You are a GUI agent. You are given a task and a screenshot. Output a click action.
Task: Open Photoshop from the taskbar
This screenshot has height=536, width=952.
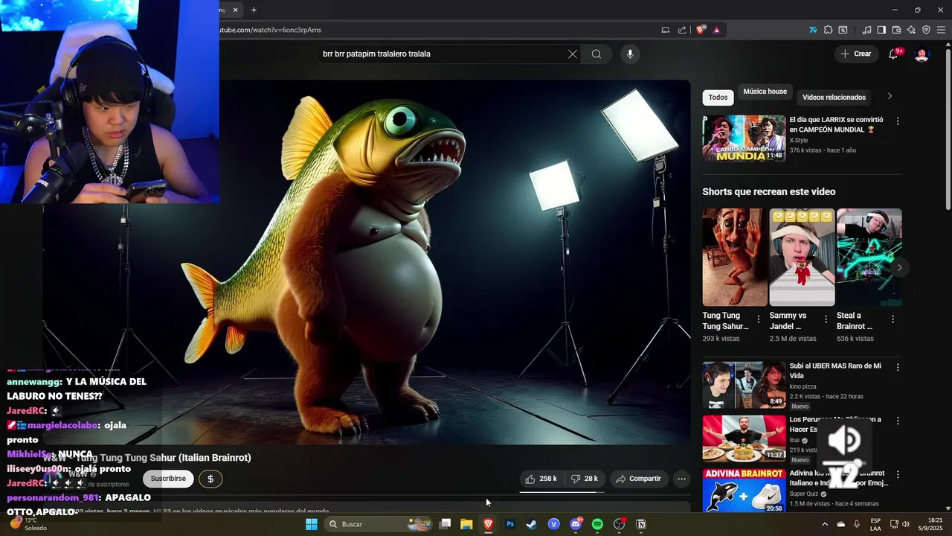[510, 524]
